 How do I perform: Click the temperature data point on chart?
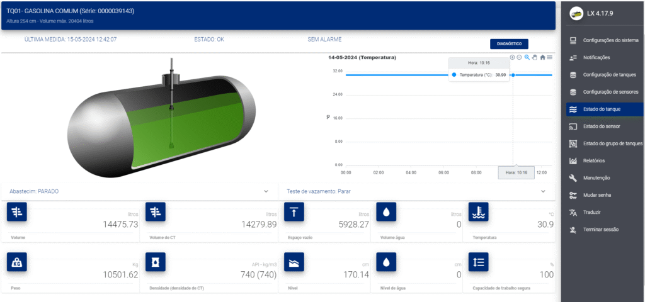(x=513, y=75)
